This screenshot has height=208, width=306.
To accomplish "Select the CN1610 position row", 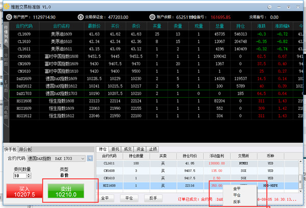I will 197,178.
